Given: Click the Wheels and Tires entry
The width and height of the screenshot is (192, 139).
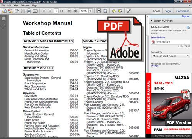Looking at the screenshot, I should coord(35,89).
